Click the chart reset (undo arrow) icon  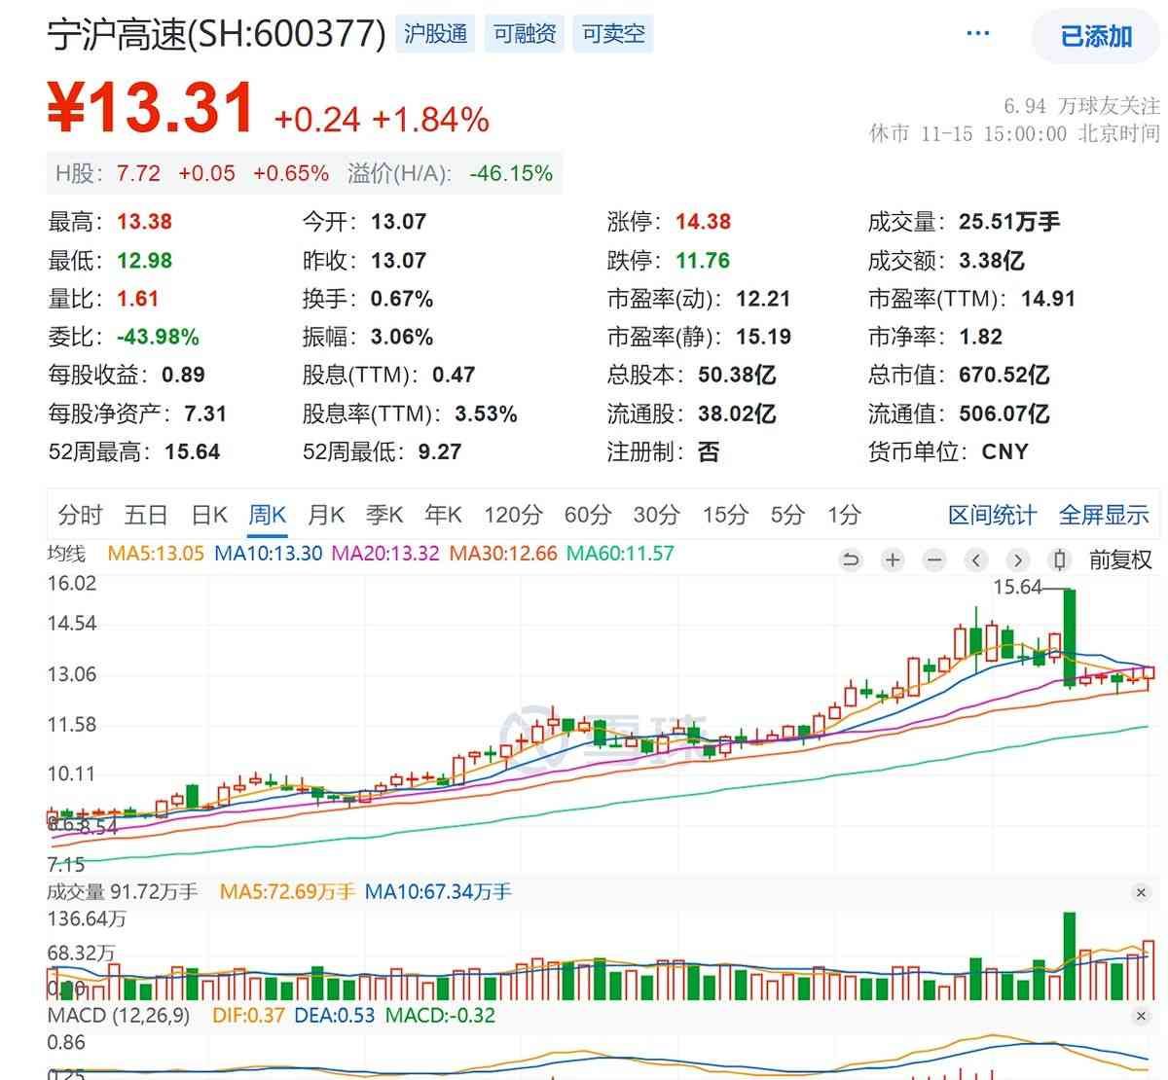click(851, 560)
